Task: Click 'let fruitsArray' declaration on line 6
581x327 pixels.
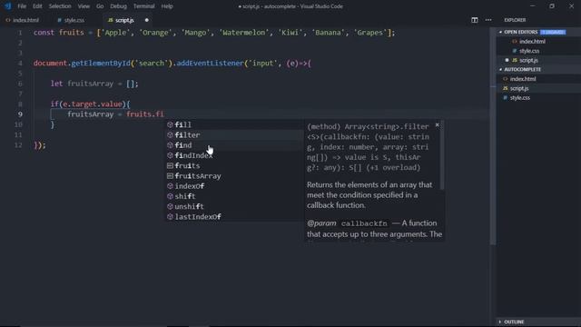Action: tap(82, 84)
